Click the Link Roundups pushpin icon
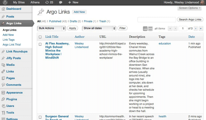The width and height of the screenshot is (206, 120). tap(3, 51)
